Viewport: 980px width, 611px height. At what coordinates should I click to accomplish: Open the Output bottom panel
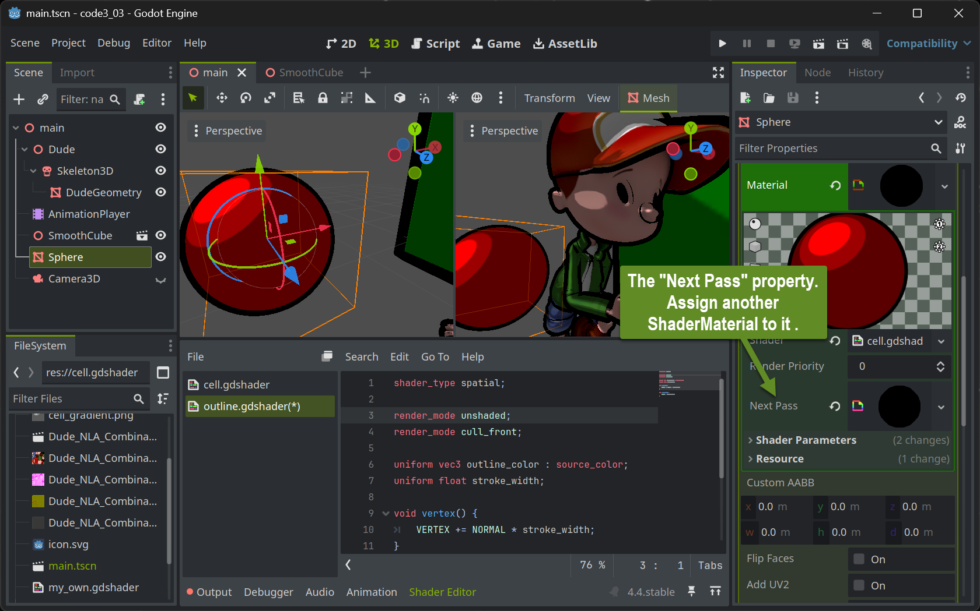(209, 592)
